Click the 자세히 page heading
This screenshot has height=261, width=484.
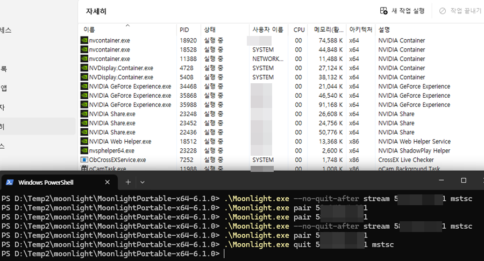pyautogui.click(x=96, y=11)
